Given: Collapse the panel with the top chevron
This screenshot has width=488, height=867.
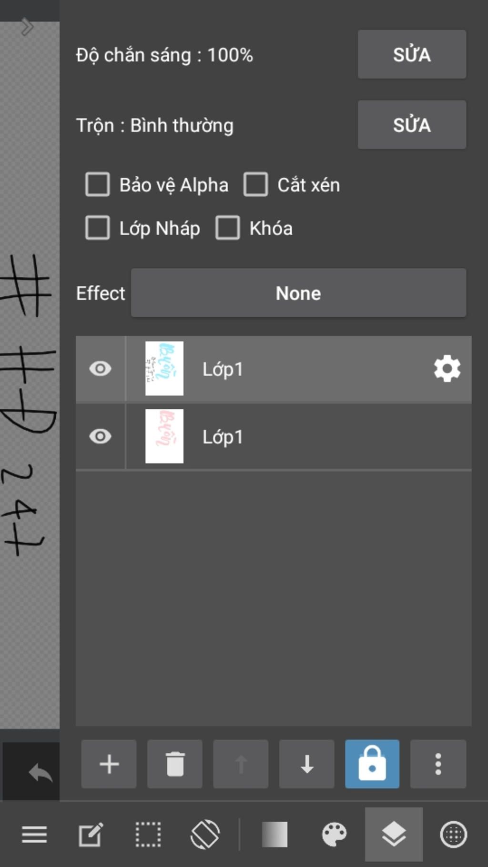Looking at the screenshot, I should [27, 27].
